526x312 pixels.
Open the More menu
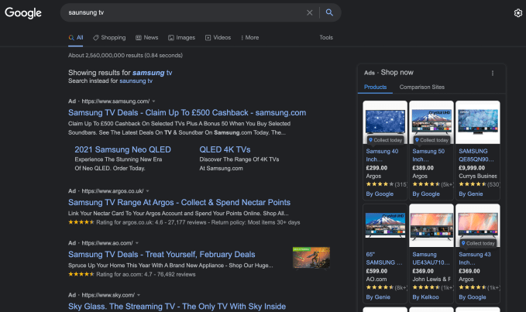click(x=250, y=37)
